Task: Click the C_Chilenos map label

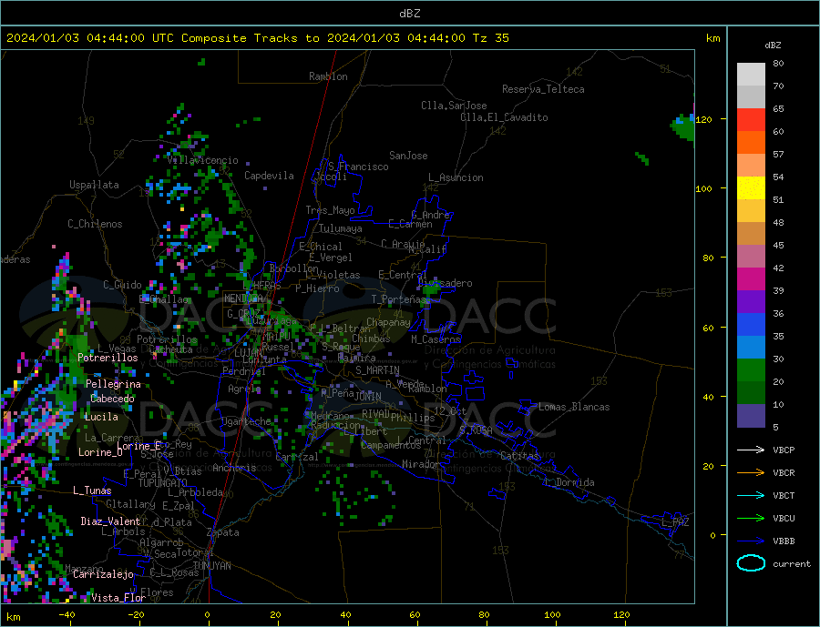Action: click(95, 224)
